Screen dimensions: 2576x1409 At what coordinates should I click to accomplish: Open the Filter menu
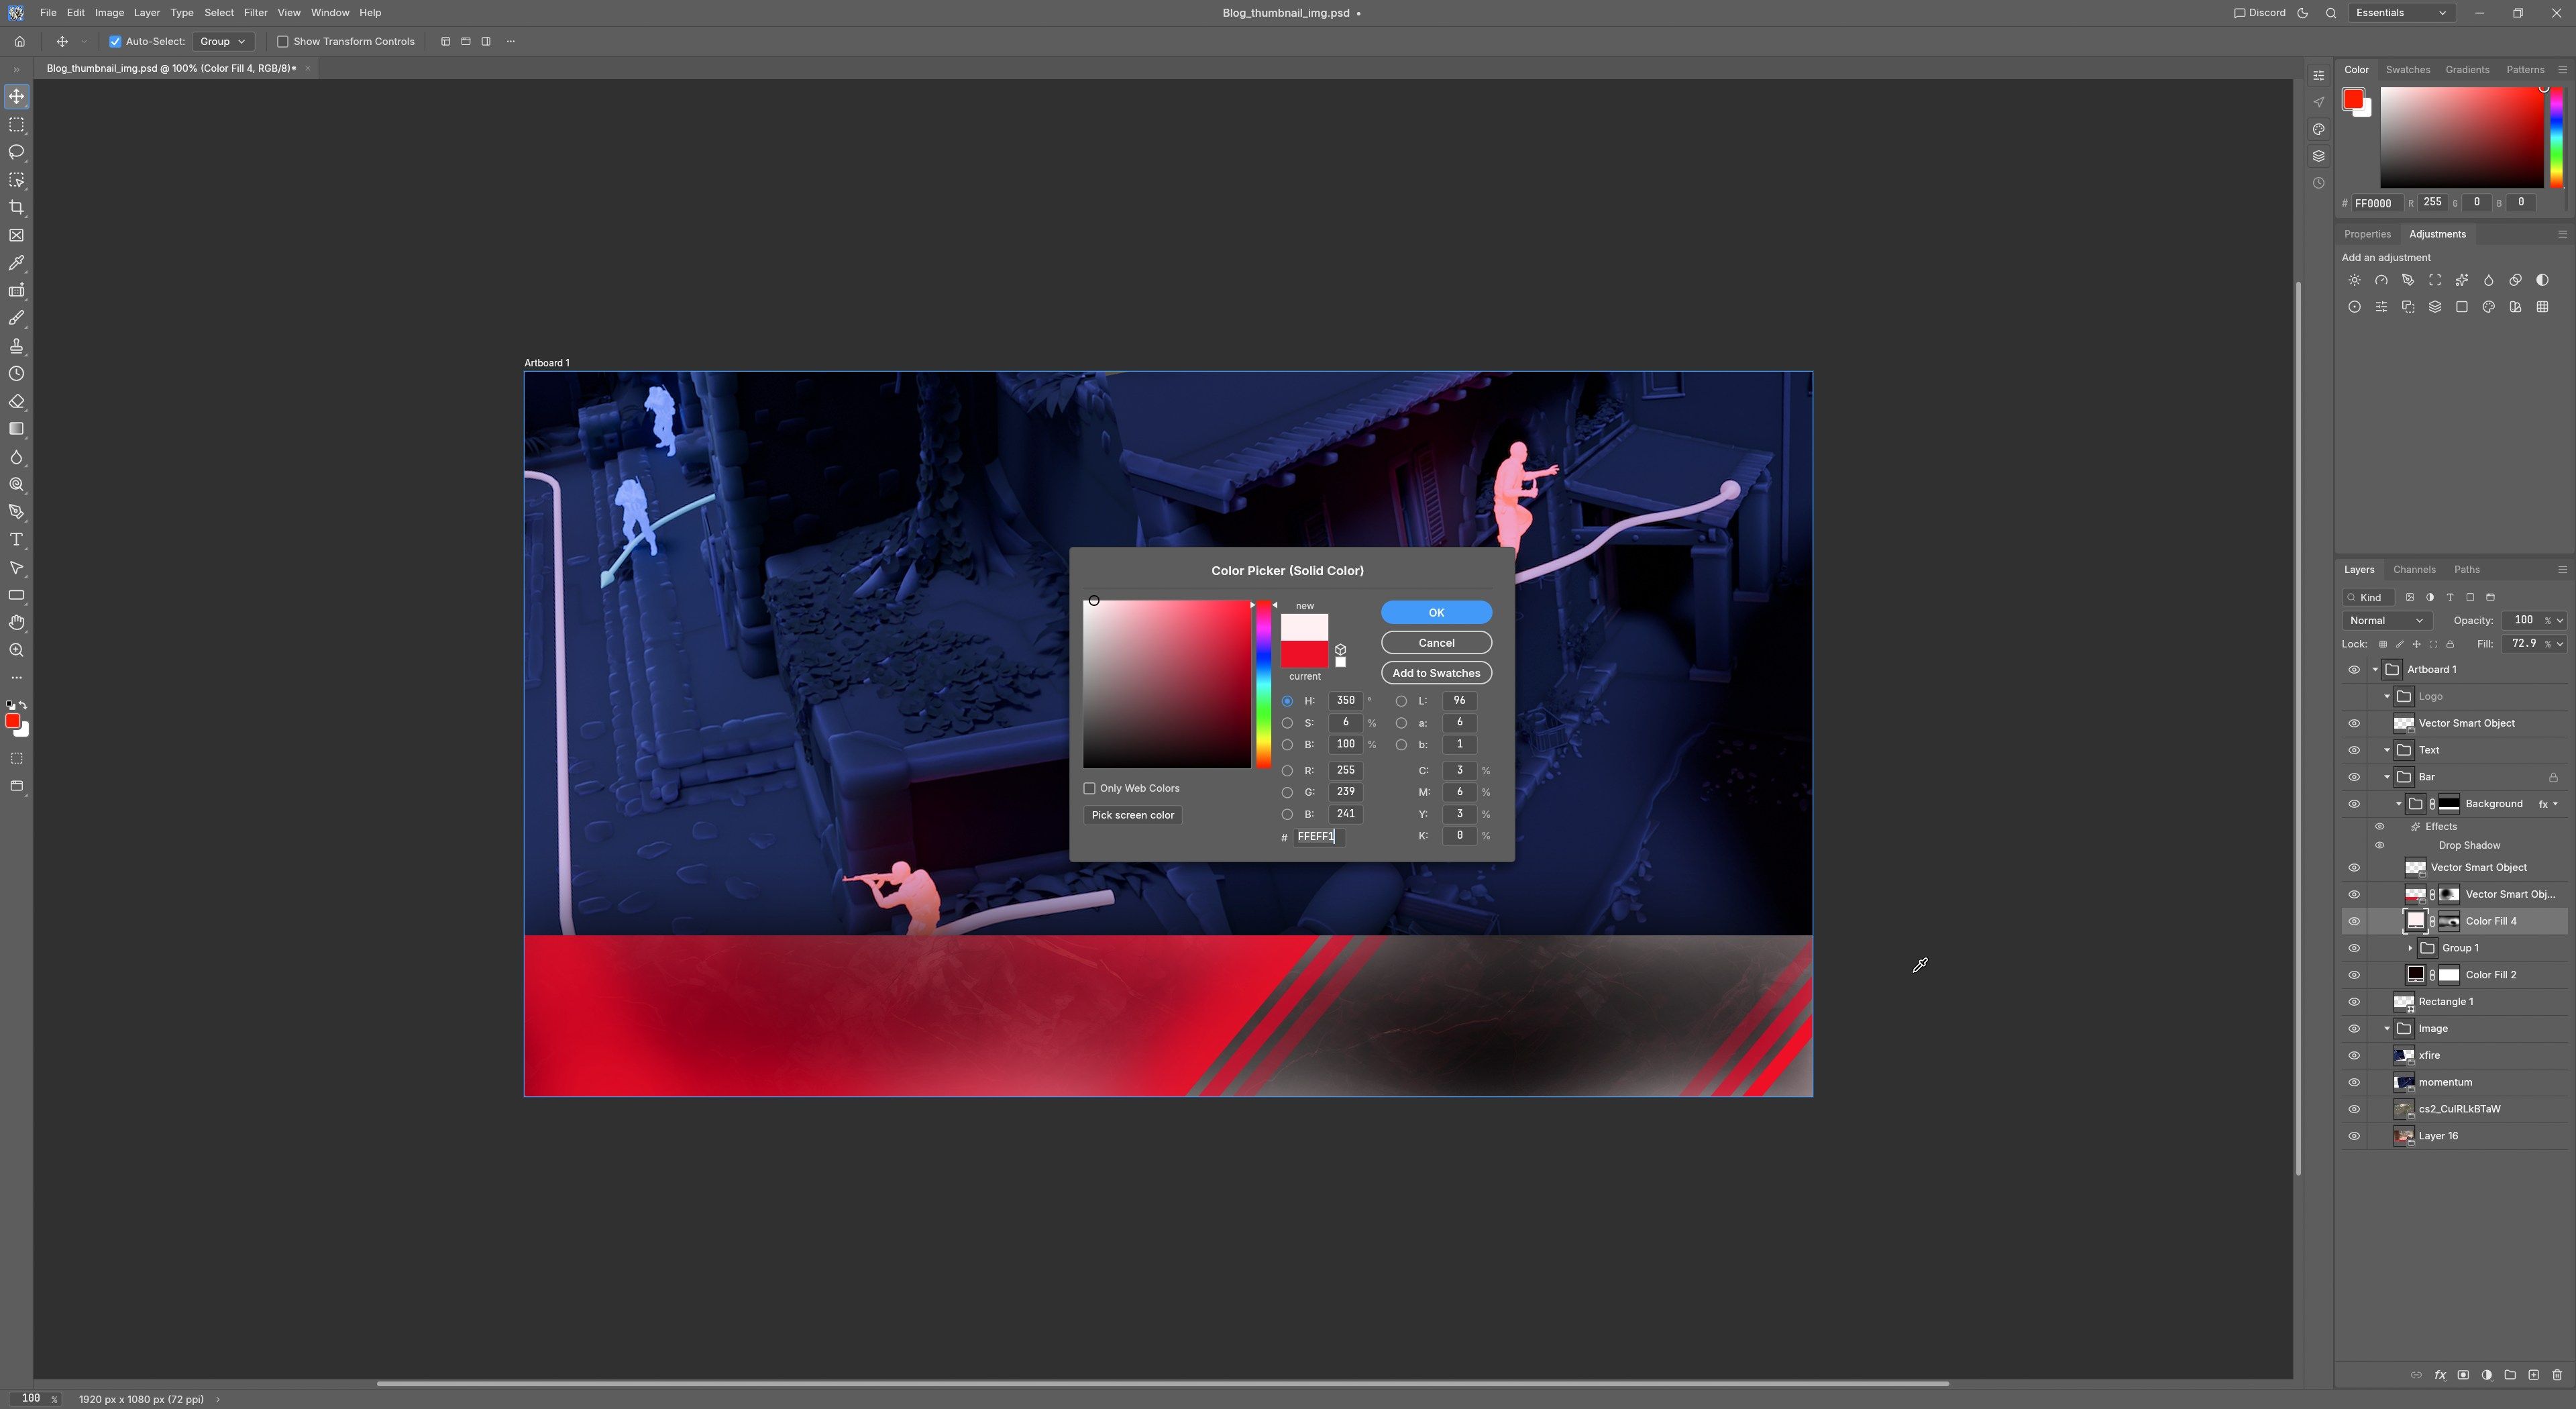255,13
